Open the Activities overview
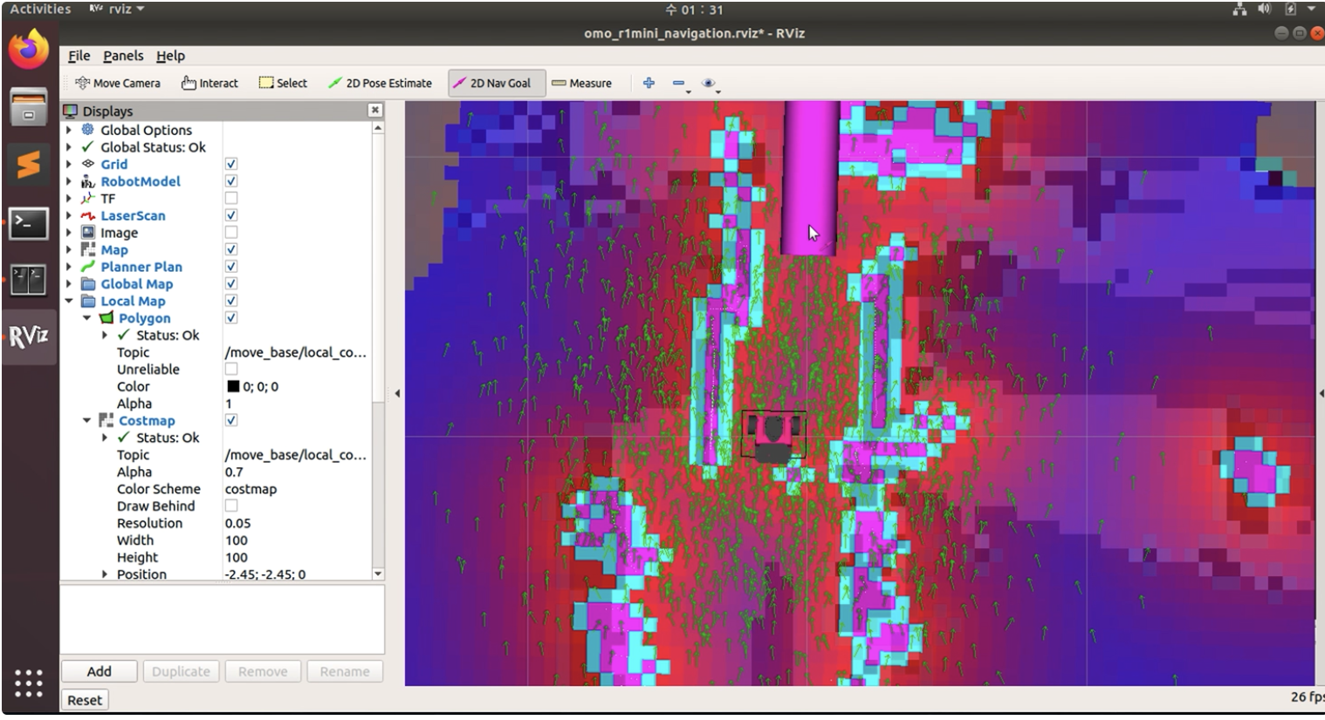 [x=40, y=9]
